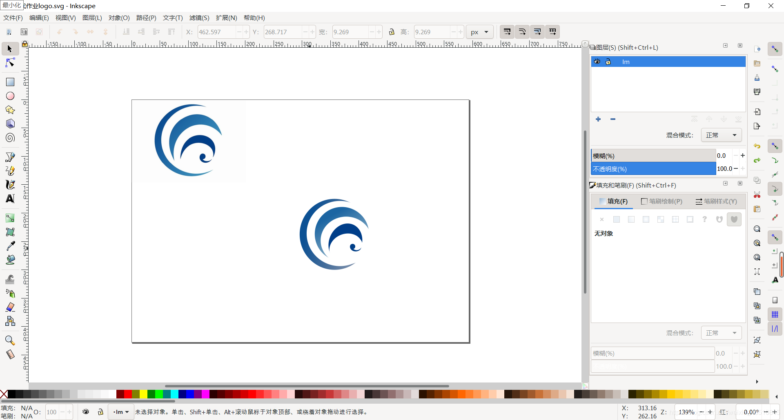Toggle visibility eye of layer lm
The height and width of the screenshot is (420, 784).
(x=597, y=62)
